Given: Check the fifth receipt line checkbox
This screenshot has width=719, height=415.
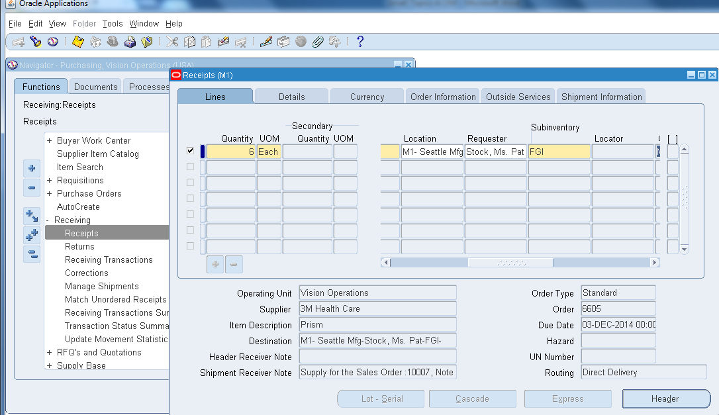Looking at the screenshot, I should point(190,214).
